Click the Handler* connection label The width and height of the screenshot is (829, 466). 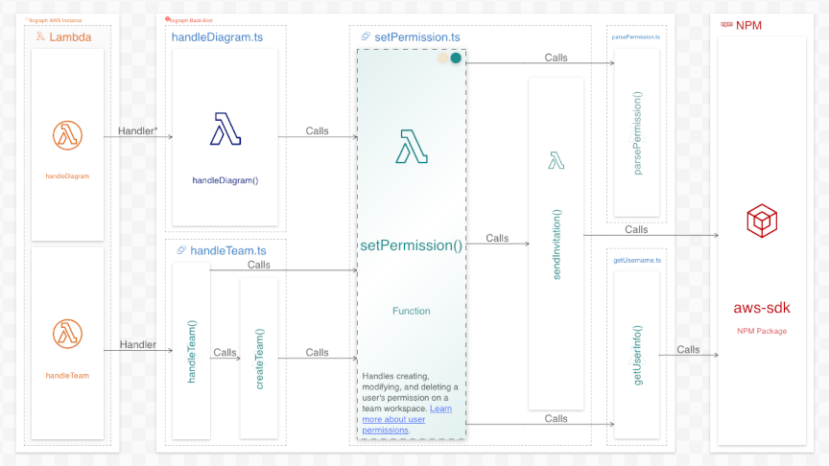(x=137, y=130)
